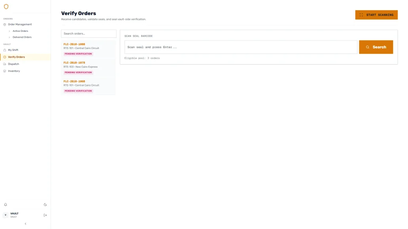Go to My Shift
Viewport: 408px width, 229px height.
13,50
